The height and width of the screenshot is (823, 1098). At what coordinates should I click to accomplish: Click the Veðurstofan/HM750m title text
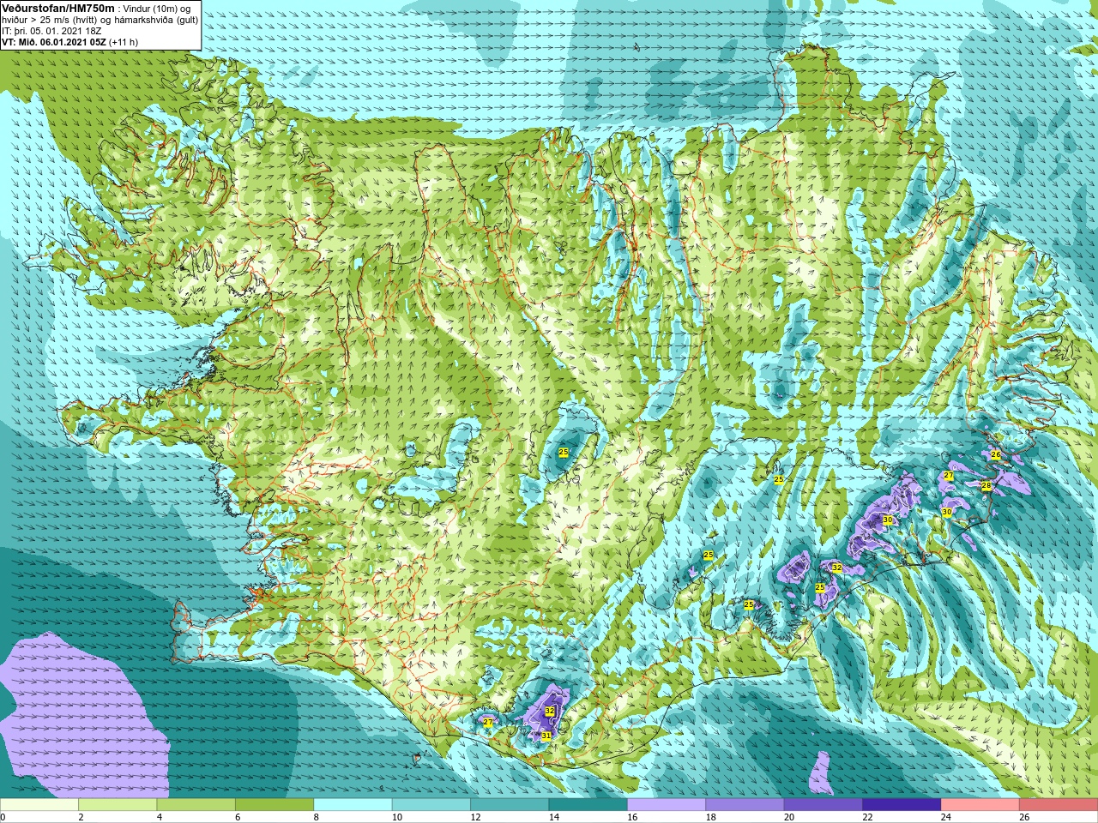click(x=58, y=8)
